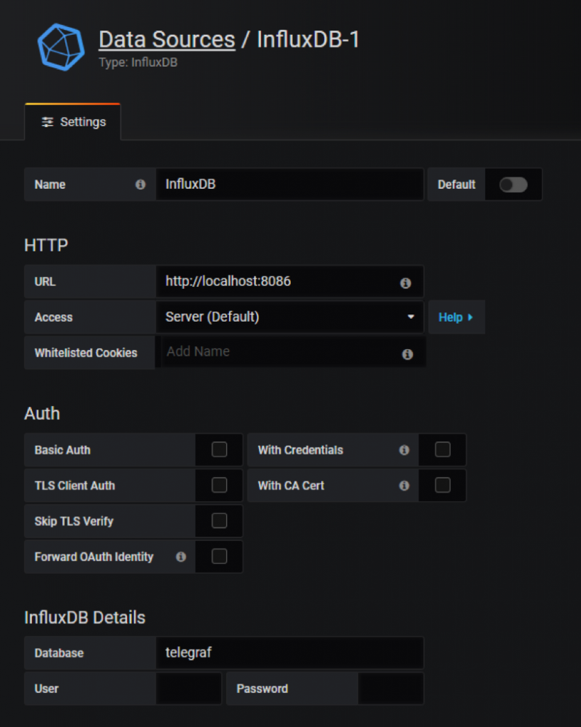The height and width of the screenshot is (727, 581).
Task: Click the Database input field containing telegraf
Action: (x=289, y=653)
